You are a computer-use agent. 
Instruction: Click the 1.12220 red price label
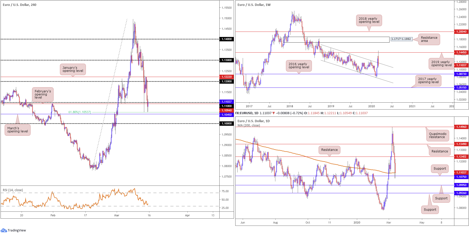coord(227,77)
